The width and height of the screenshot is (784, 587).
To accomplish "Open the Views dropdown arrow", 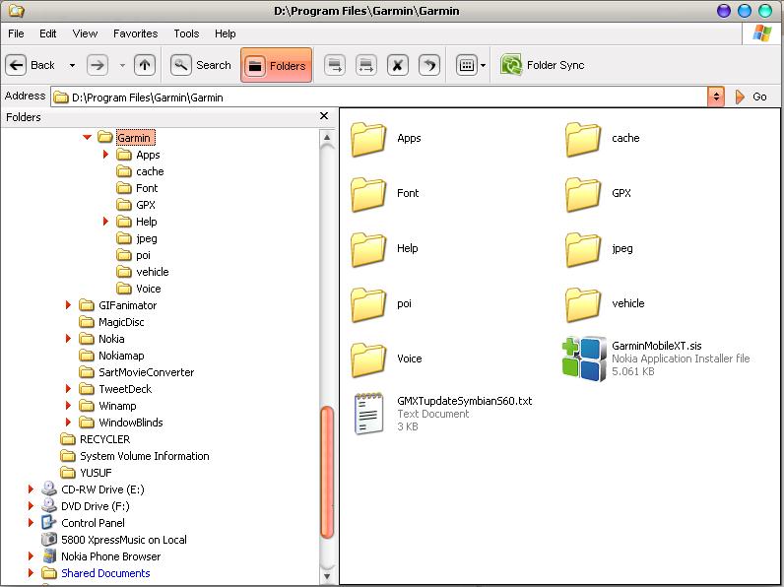I will click(483, 66).
